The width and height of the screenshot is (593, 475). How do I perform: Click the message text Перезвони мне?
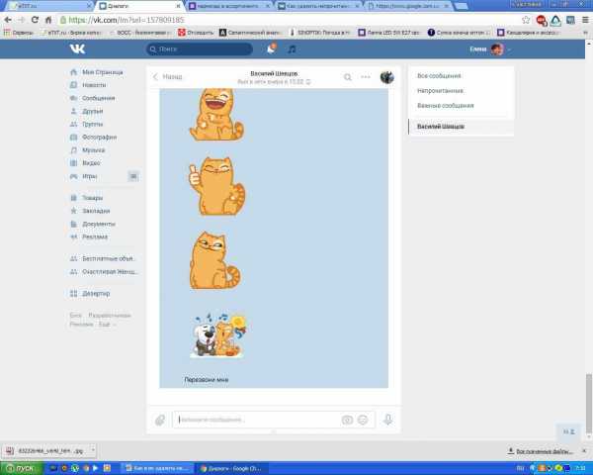coord(207,380)
